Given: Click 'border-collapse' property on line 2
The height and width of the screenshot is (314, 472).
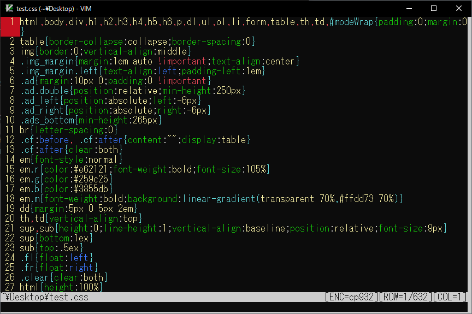Looking at the screenshot, I should (86, 42).
